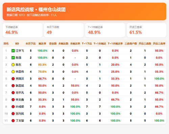Click the rank number 1

click(x=6, y=51)
